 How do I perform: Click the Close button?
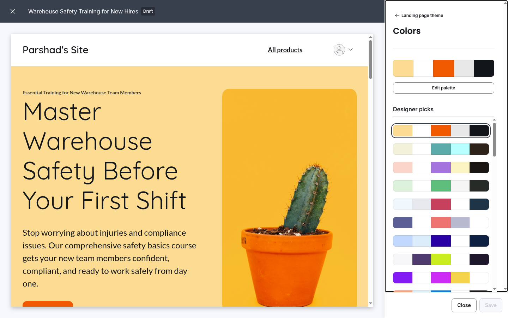point(464,305)
